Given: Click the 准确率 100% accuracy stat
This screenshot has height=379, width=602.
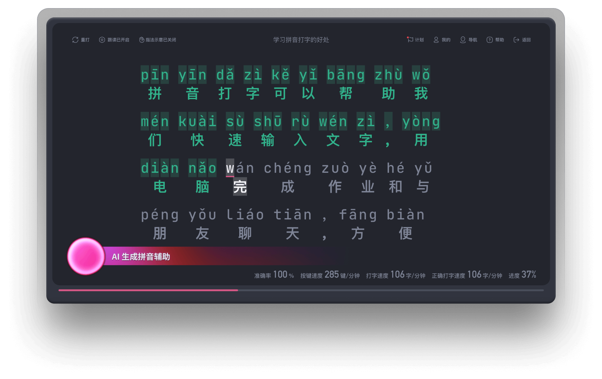Looking at the screenshot, I should coord(274,275).
